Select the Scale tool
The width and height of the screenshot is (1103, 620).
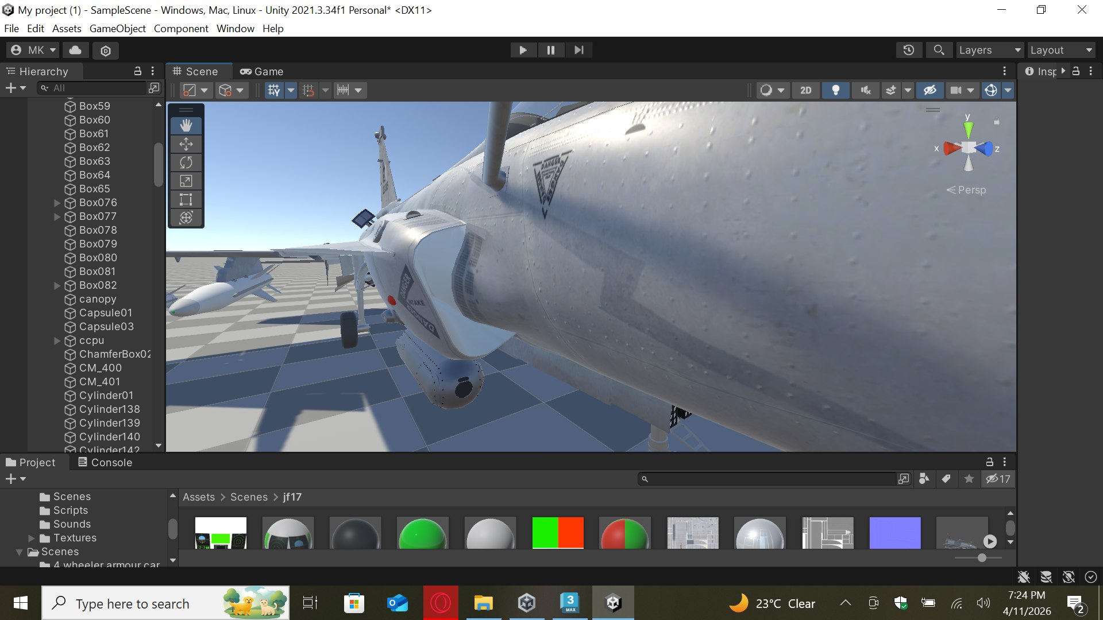[x=186, y=181]
